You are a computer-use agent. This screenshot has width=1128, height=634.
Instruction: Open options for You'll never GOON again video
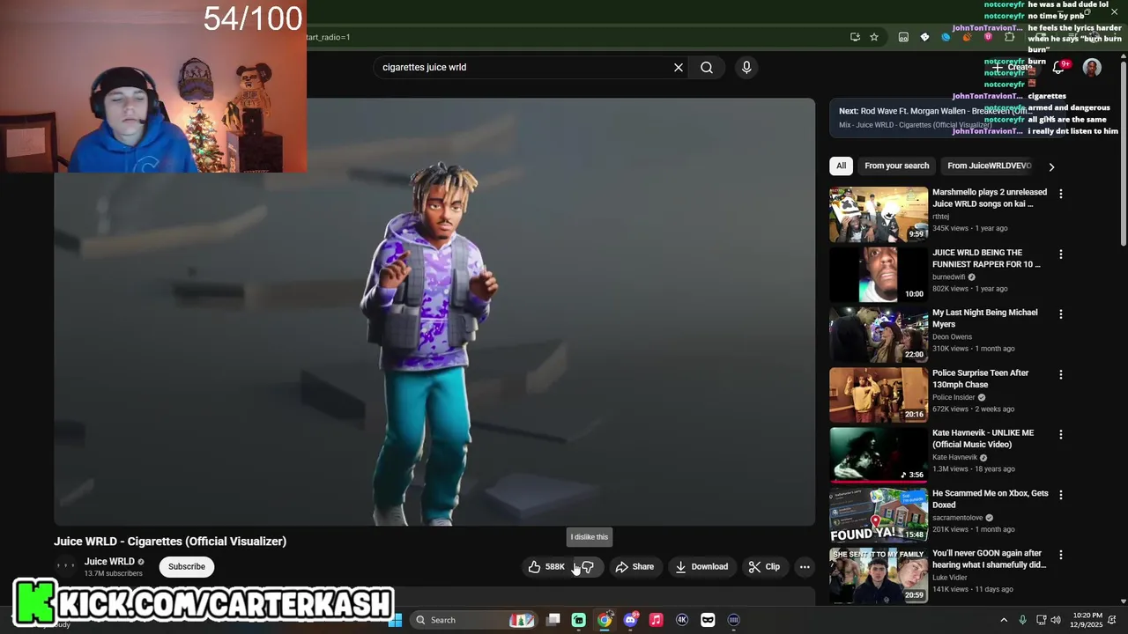(x=1060, y=556)
